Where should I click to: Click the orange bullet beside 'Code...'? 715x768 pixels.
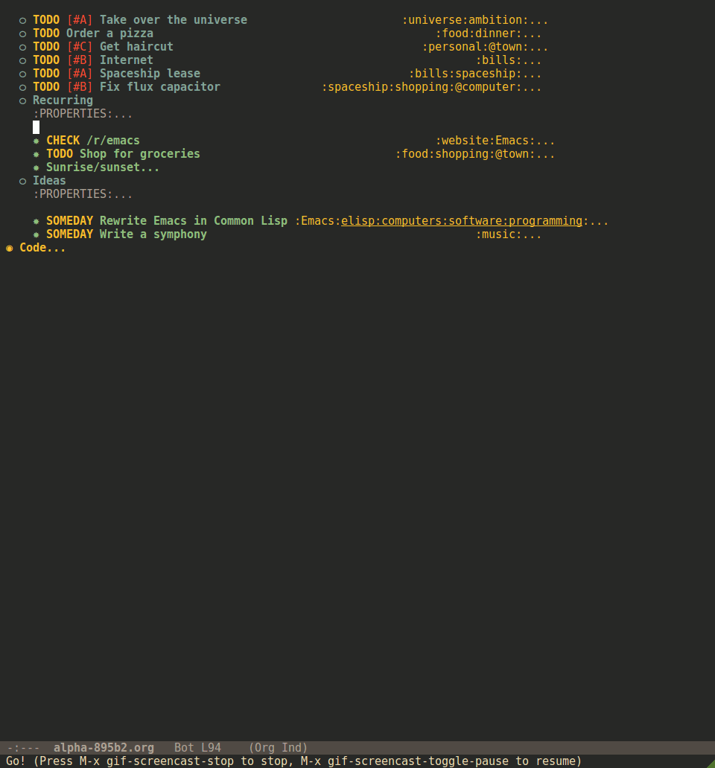point(10,249)
